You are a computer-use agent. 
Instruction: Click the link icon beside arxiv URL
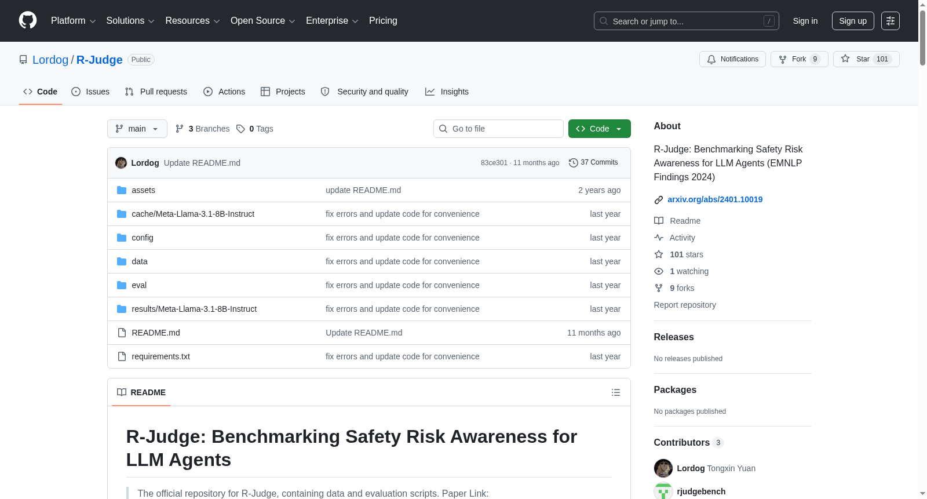coord(659,200)
